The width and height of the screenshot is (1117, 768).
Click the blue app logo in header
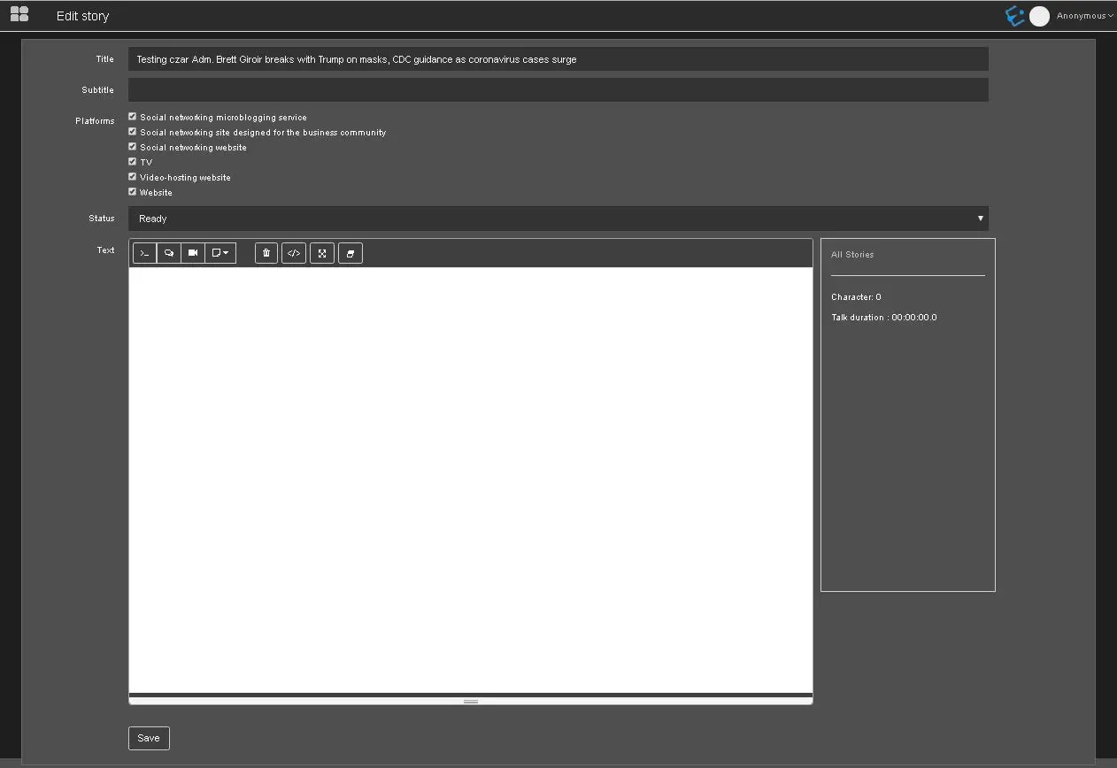tap(1014, 16)
